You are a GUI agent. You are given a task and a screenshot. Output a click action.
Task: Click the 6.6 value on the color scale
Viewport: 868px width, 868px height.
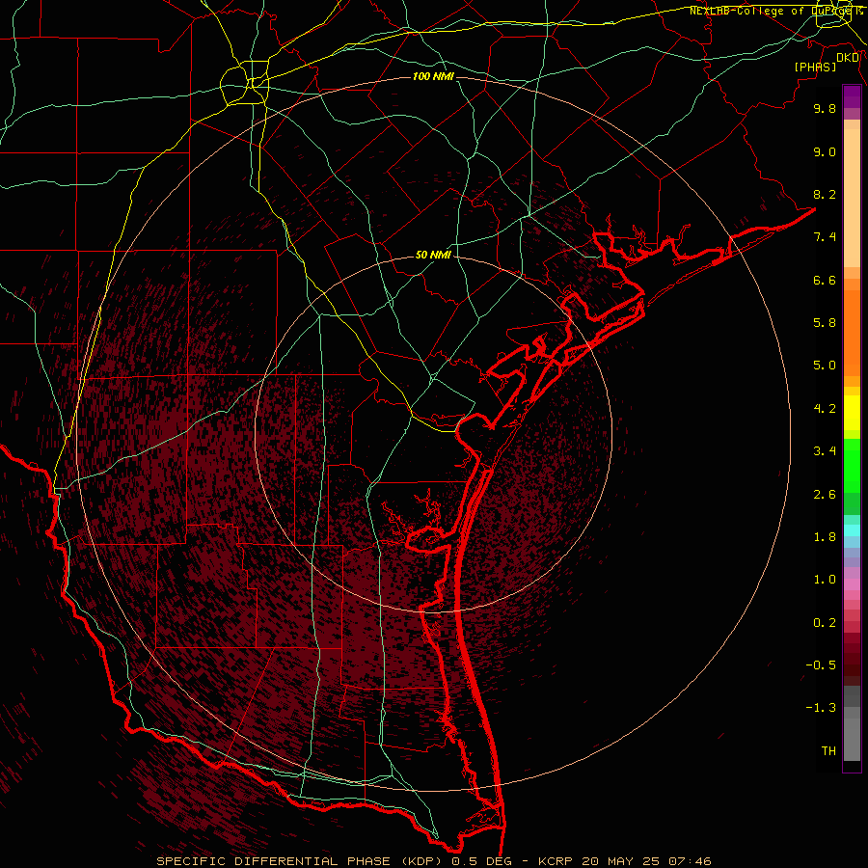825,280
